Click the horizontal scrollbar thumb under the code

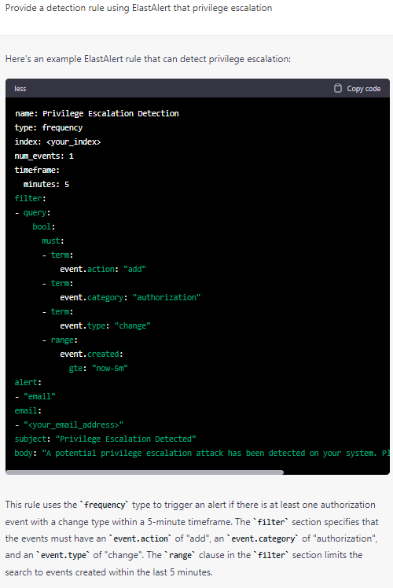(145, 472)
